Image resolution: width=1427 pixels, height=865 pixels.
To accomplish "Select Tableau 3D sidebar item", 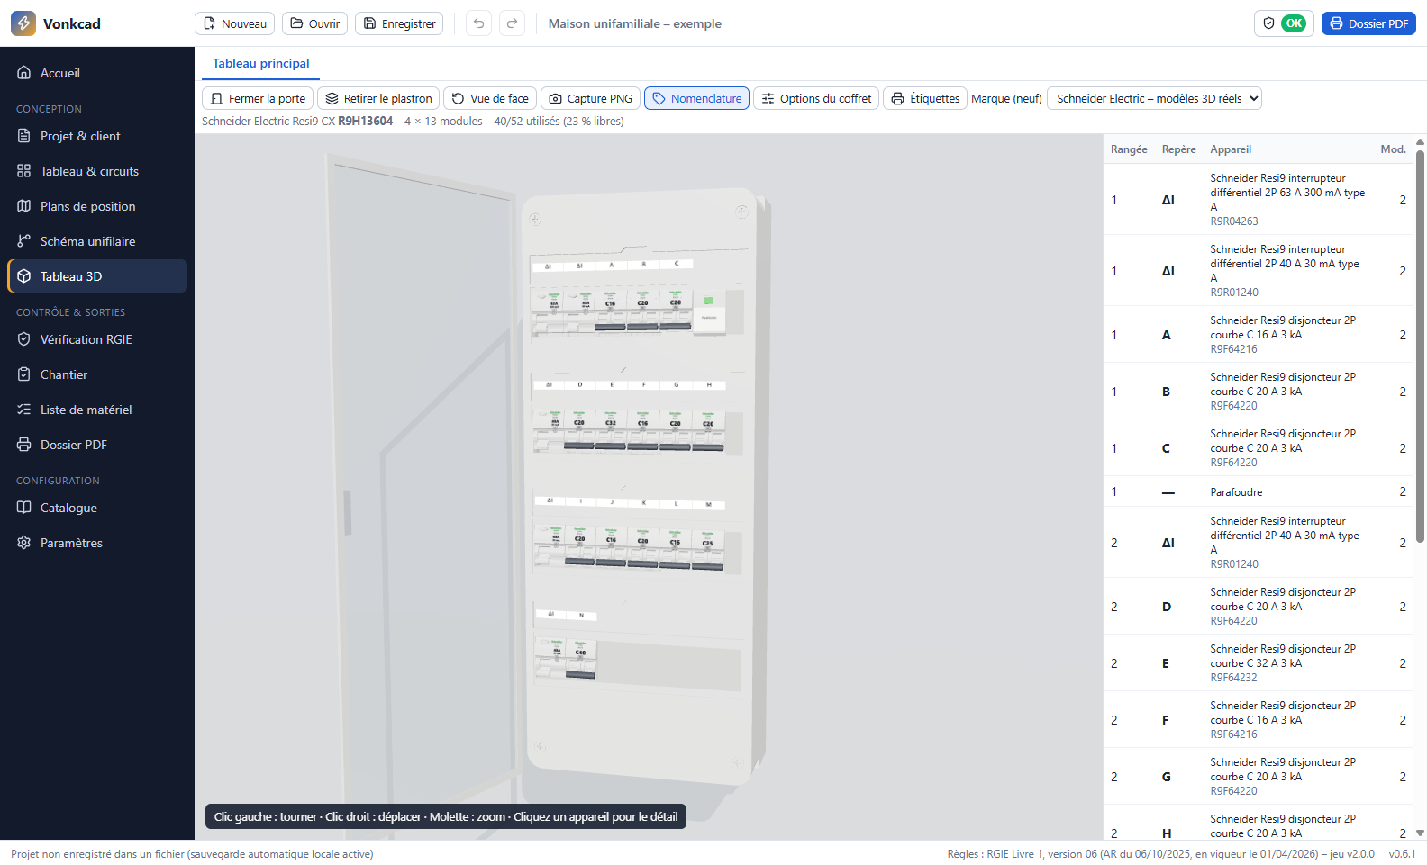I will (x=97, y=276).
